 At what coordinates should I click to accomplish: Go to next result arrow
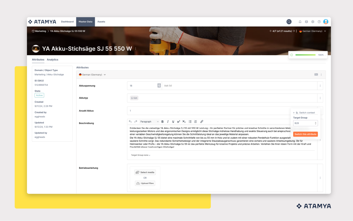294,31
